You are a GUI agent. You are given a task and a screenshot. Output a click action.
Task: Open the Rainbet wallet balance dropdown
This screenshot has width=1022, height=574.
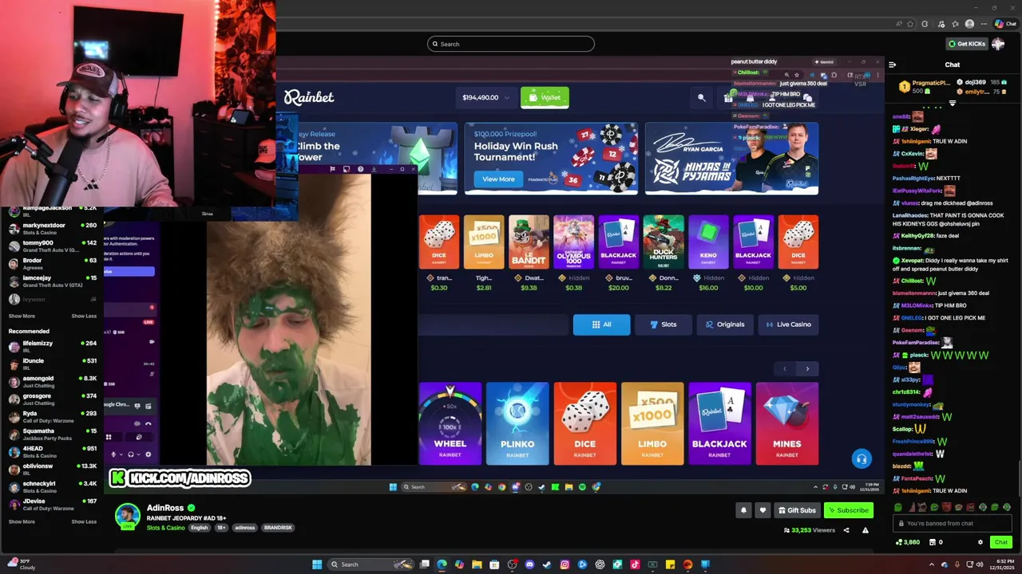tap(485, 97)
